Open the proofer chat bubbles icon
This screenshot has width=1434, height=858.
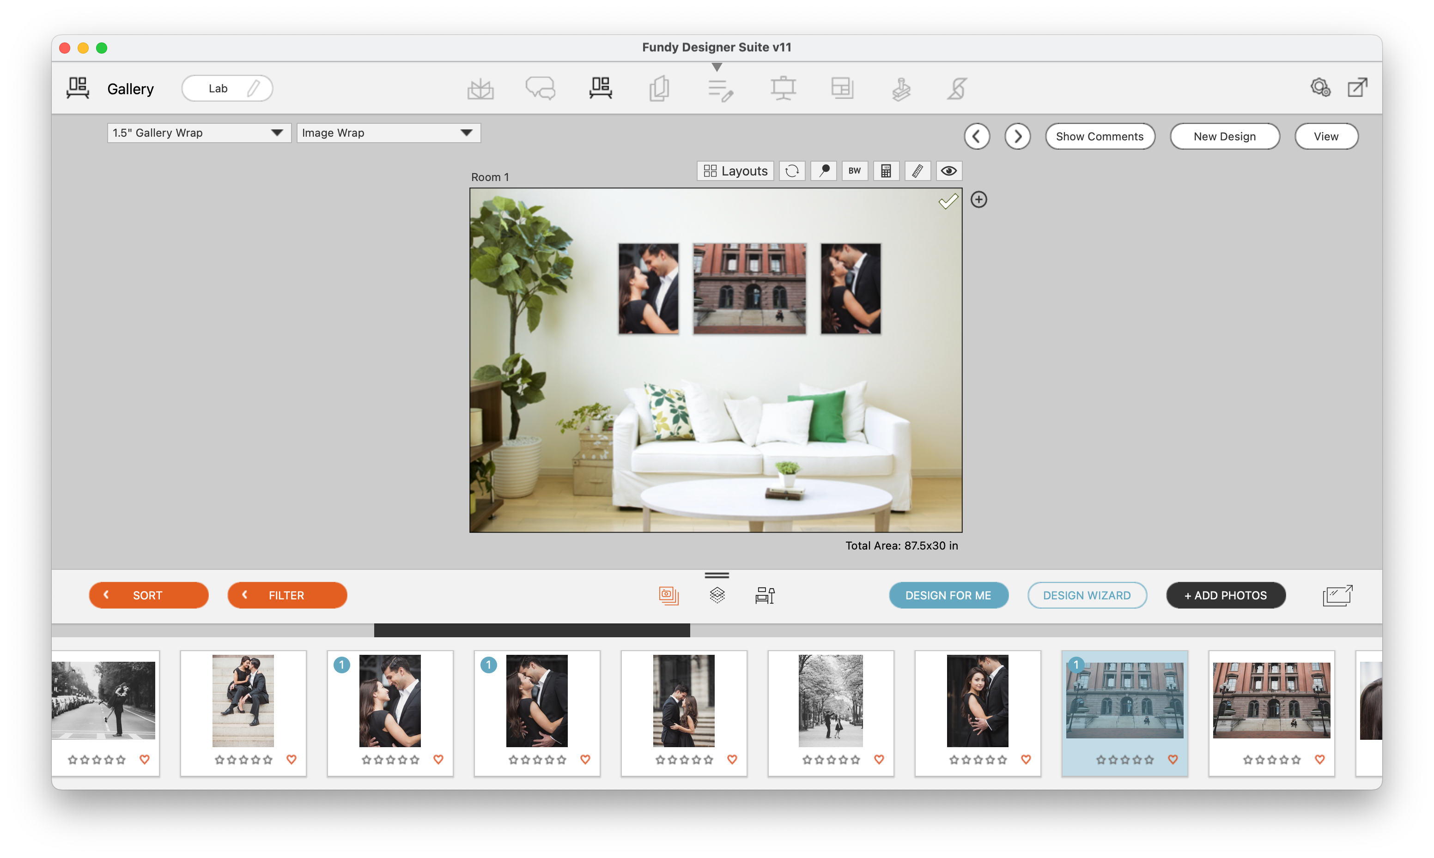540,89
